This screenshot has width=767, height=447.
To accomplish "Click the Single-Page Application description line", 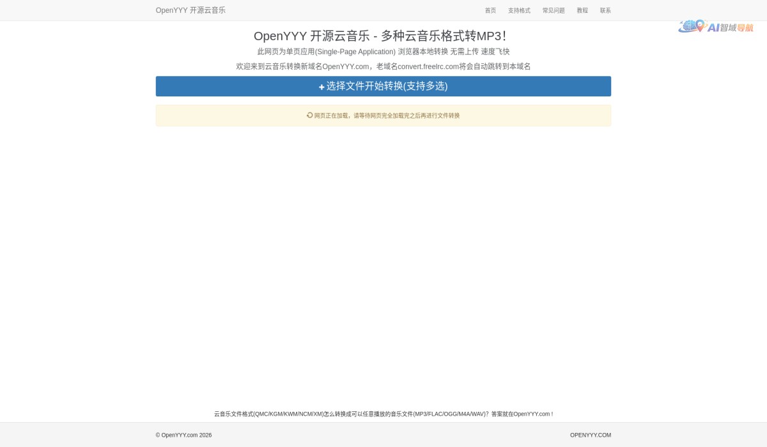I will (383, 51).
